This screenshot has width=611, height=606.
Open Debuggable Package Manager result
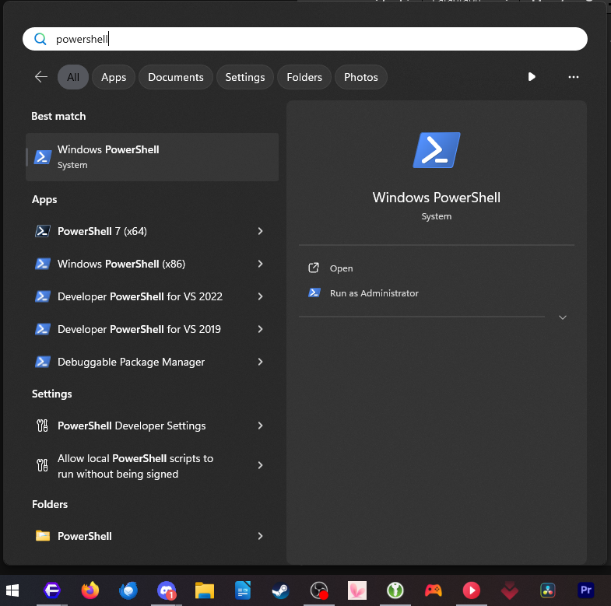(x=152, y=363)
